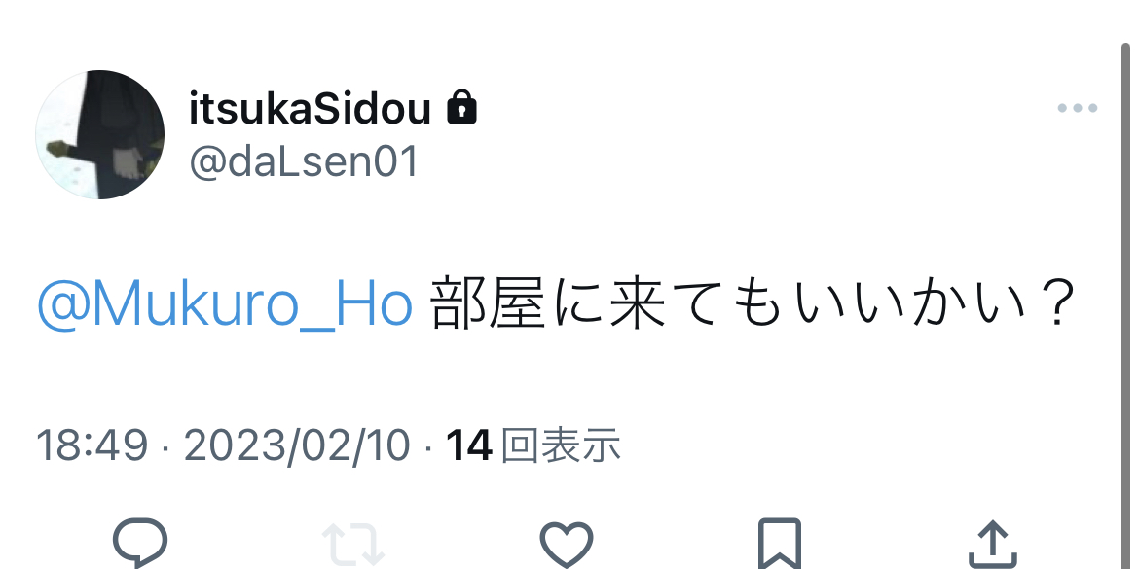
Task: Click blank space below the tweet text
Action: point(567,377)
